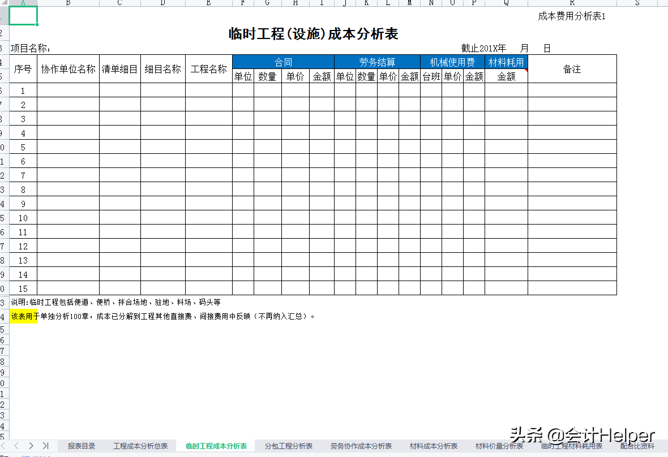
Task: Select the active 临时工程成本分析表 tab
Action: (215, 446)
